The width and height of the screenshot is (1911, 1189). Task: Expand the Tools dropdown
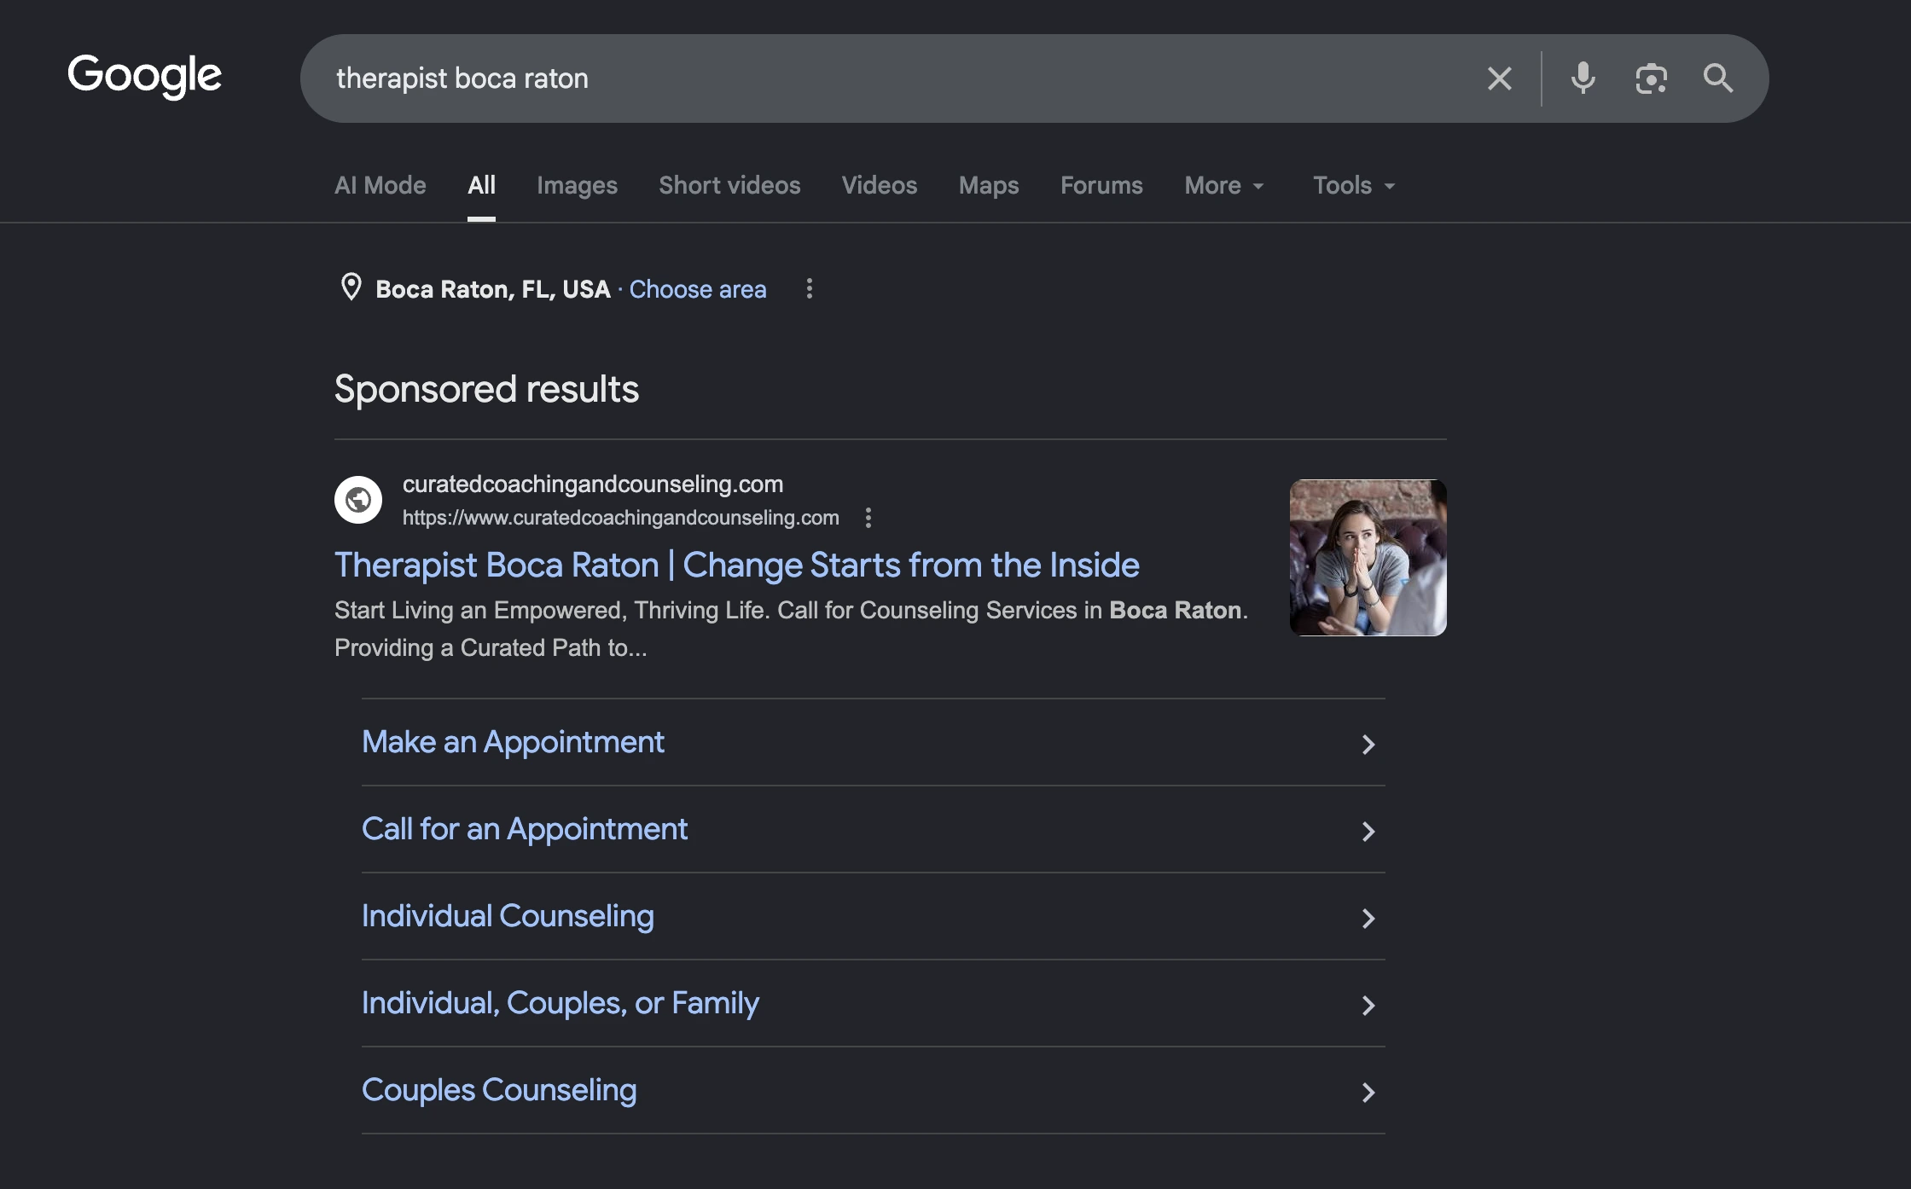1354,185
